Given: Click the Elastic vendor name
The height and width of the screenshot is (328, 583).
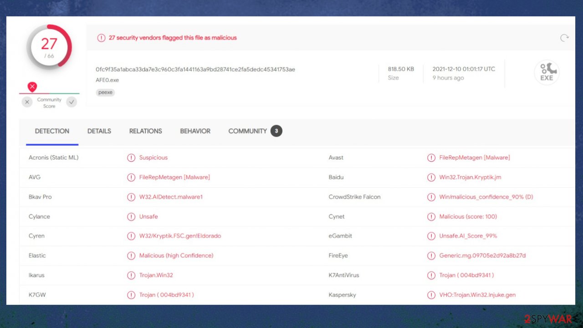Looking at the screenshot, I should pyautogui.click(x=37, y=256).
